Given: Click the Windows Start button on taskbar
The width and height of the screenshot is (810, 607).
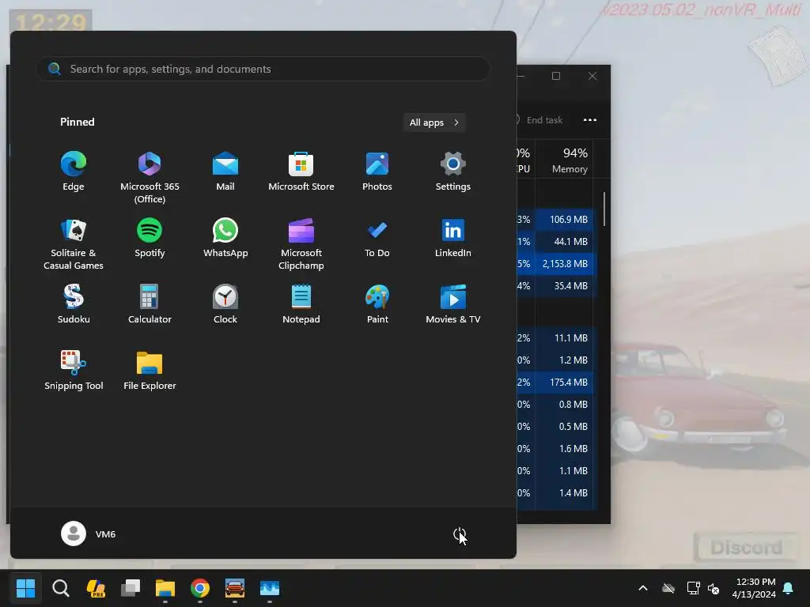Looking at the screenshot, I should (x=25, y=588).
